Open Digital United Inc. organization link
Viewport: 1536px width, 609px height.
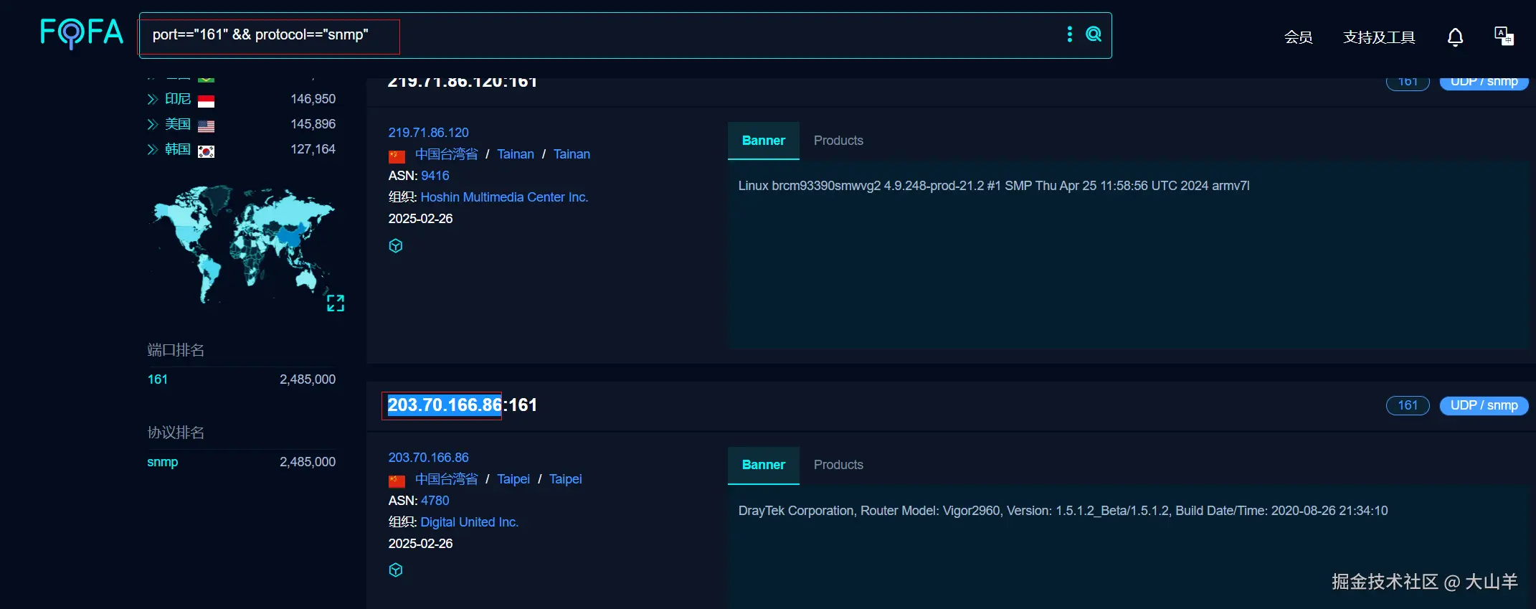(469, 522)
